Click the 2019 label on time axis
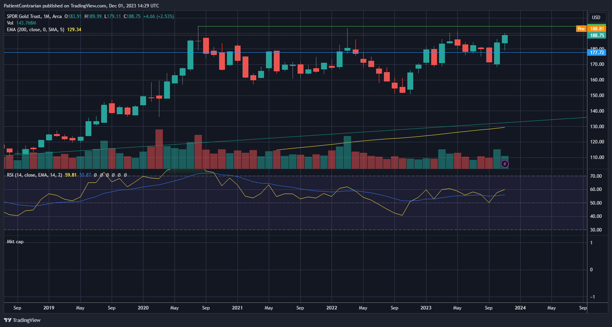This screenshot has height=327, width=612. [x=49, y=308]
